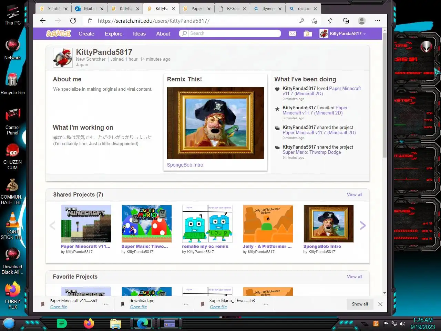441x331 pixels.
Task: Click View all for Shared Projects
Action: (355, 195)
